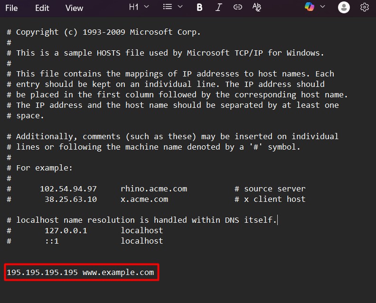The height and width of the screenshot is (303, 376).
Task: Open the user account profile icon
Action: 344,7
